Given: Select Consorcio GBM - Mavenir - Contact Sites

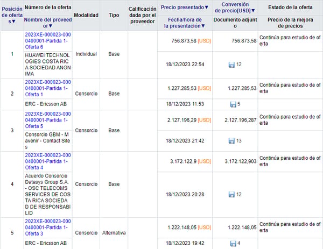Looking at the screenshot, I should tap(47, 141).
